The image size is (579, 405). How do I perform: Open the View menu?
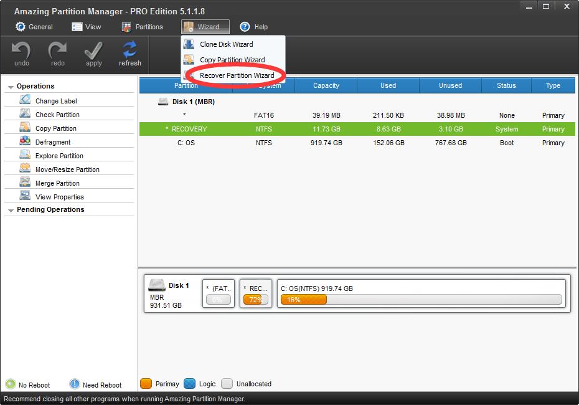click(x=87, y=27)
